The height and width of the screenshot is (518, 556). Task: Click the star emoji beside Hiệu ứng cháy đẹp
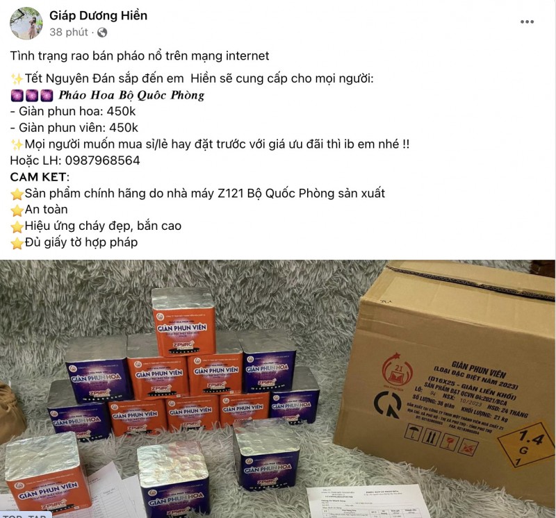coord(17,227)
